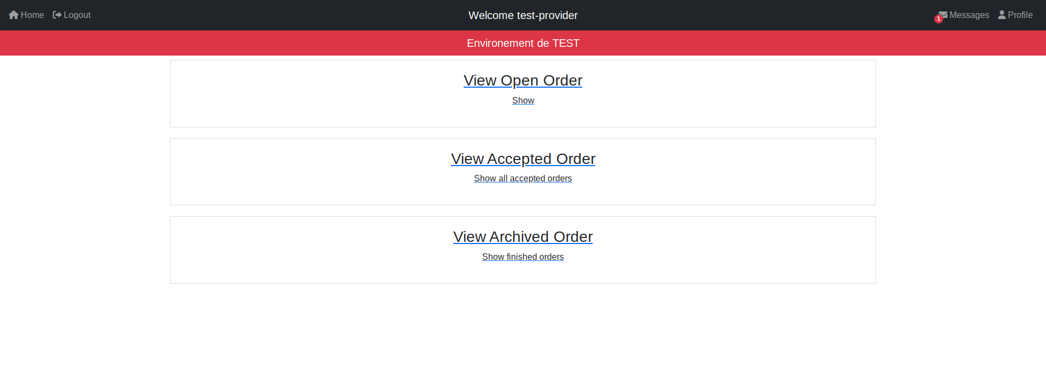This screenshot has width=1046, height=390.
Task: Click Show all accepted orders link
Action: point(523,179)
